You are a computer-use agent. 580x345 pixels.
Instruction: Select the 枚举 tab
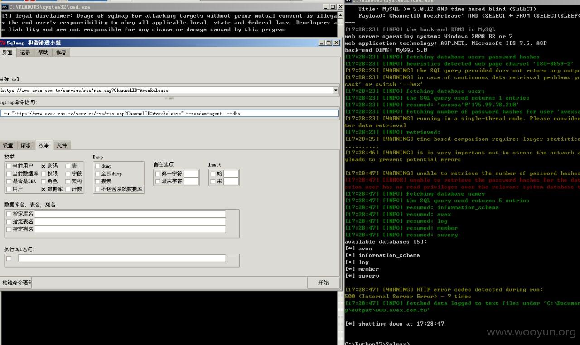(x=44, y=145)
